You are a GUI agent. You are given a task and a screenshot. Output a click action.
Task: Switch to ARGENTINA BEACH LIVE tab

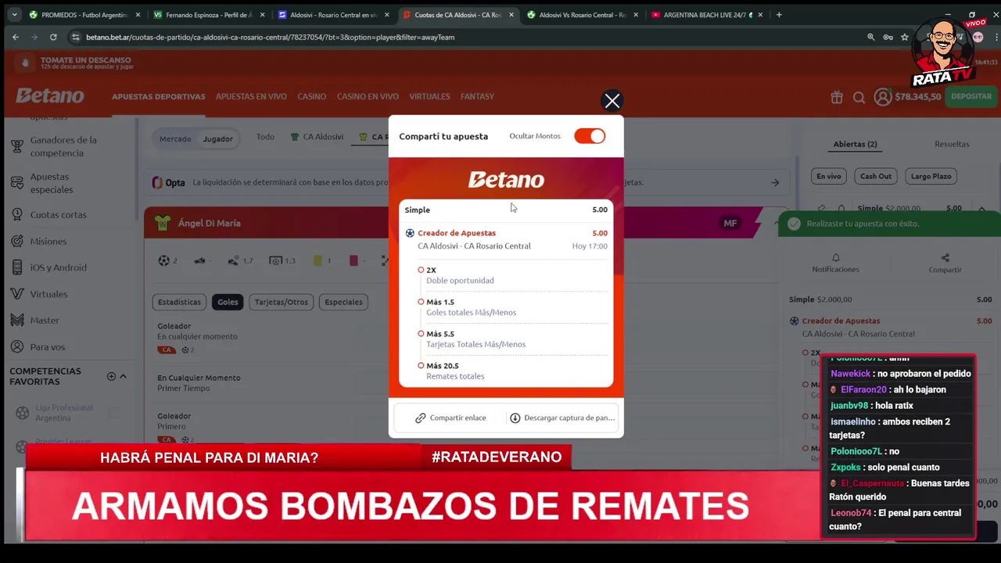(709, 15)
